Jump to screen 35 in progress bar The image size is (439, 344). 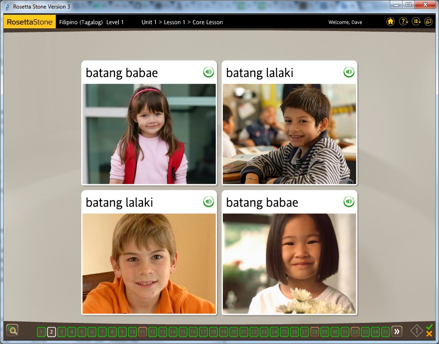386,332
